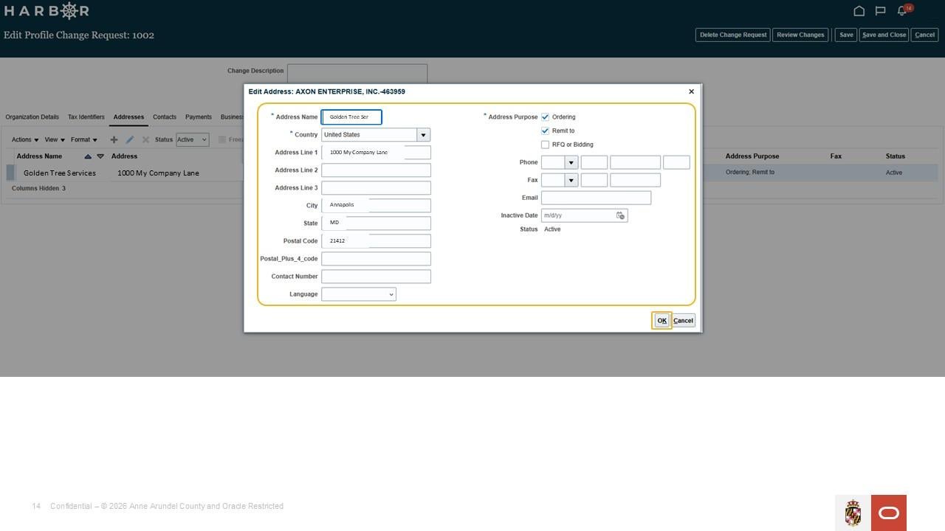Click the Address Line 1 field

pyautogui.click(x=376, y=153)
